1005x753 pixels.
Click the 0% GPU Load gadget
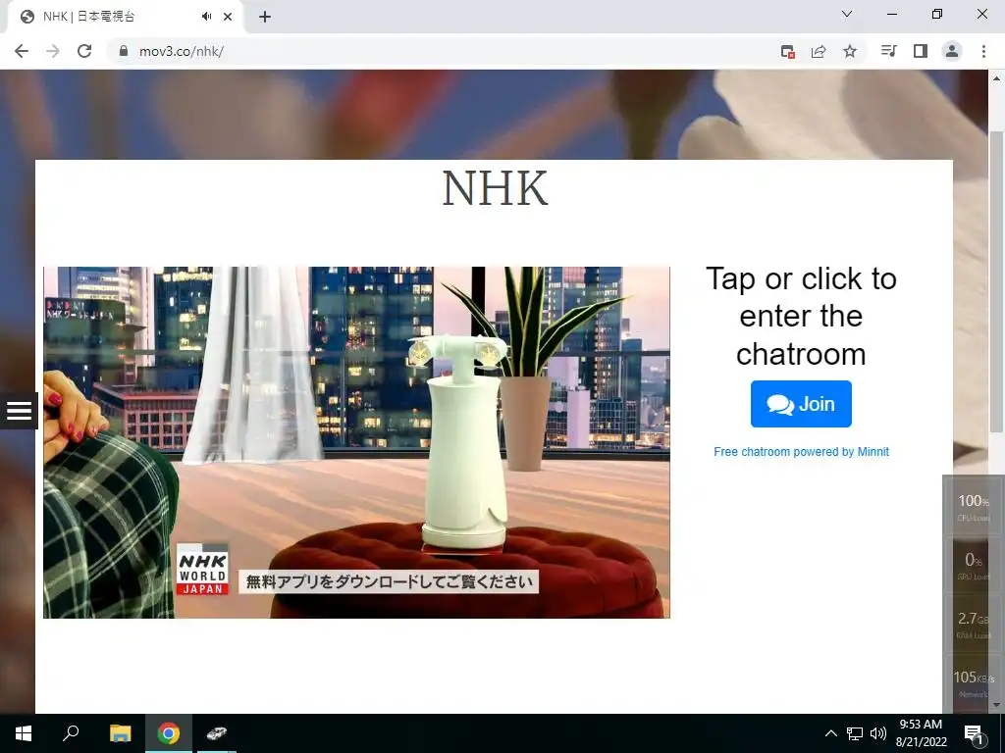click(x=973, y=566)
